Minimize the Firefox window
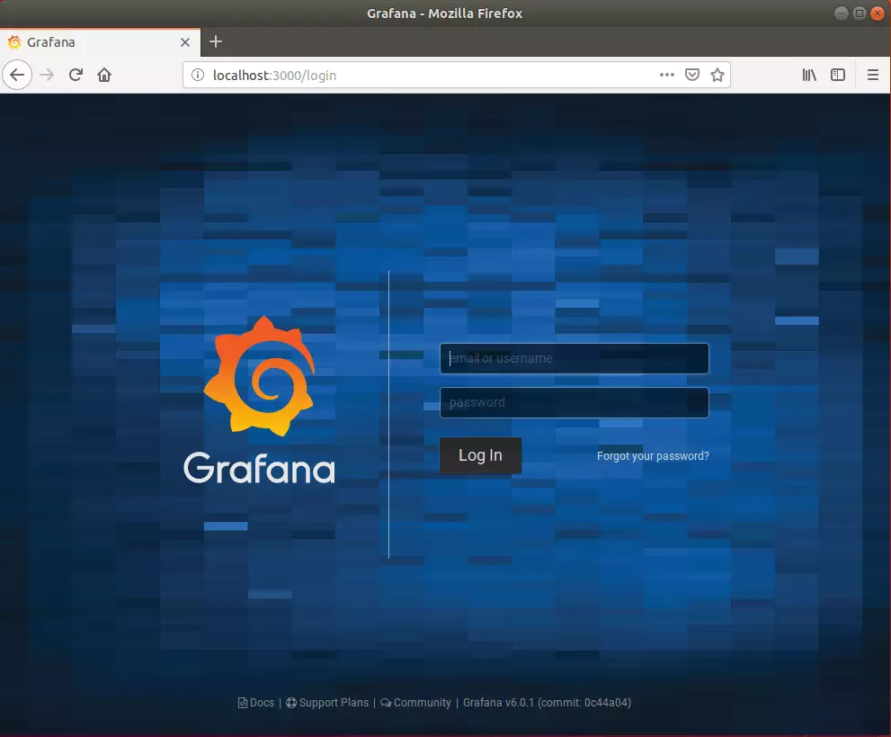This screenshot has width=891, height=737. pyautogui.click(x=842, y=13)
